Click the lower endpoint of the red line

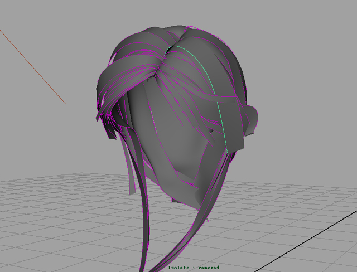(65, 103)
